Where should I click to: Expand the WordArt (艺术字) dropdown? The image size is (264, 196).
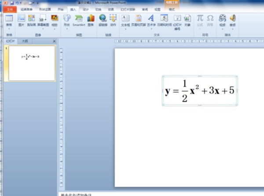coord(151,29)
